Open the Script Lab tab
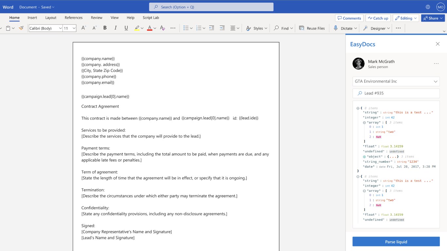This screenshot has height=251, width=447. [151, 18]
